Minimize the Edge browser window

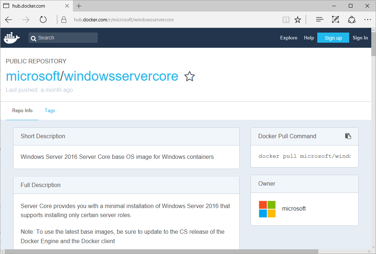pyautogui.click(x=334, y=6)
